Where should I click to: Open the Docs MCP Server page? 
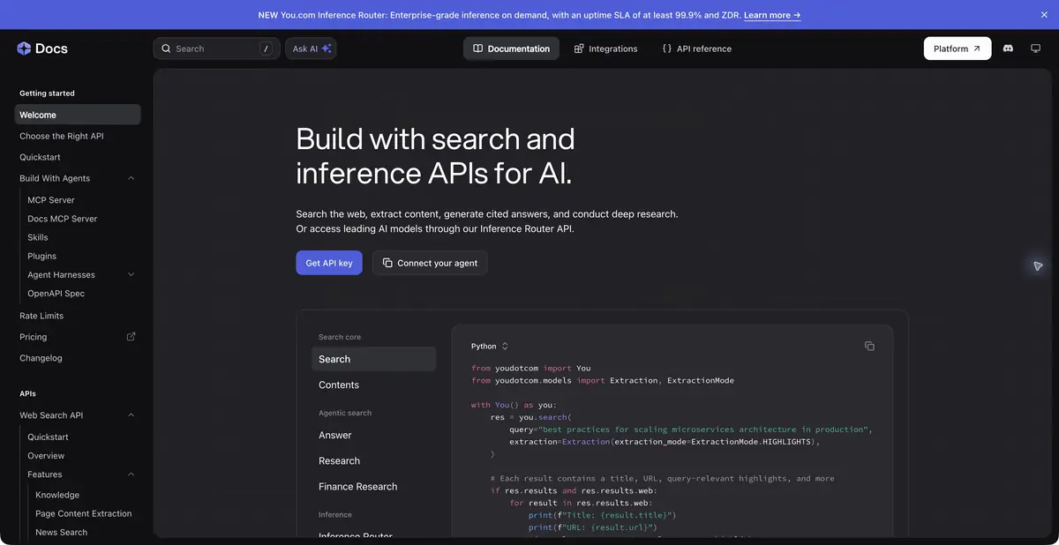coord(63,219)
